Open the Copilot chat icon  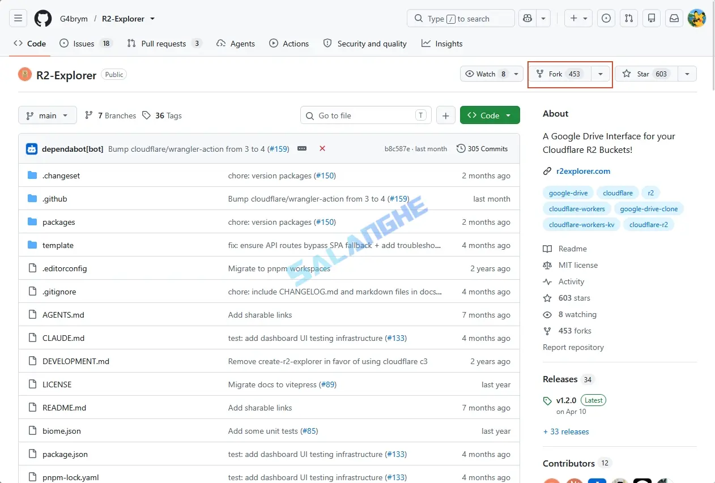tap(527, 18)
